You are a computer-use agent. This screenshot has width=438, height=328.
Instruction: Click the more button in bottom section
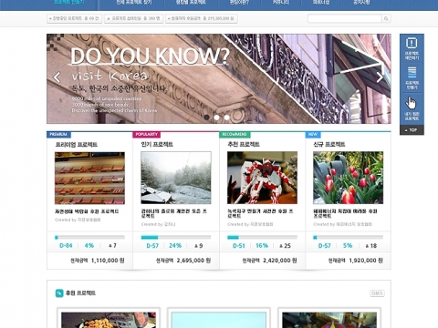click(x=377, y=293)
